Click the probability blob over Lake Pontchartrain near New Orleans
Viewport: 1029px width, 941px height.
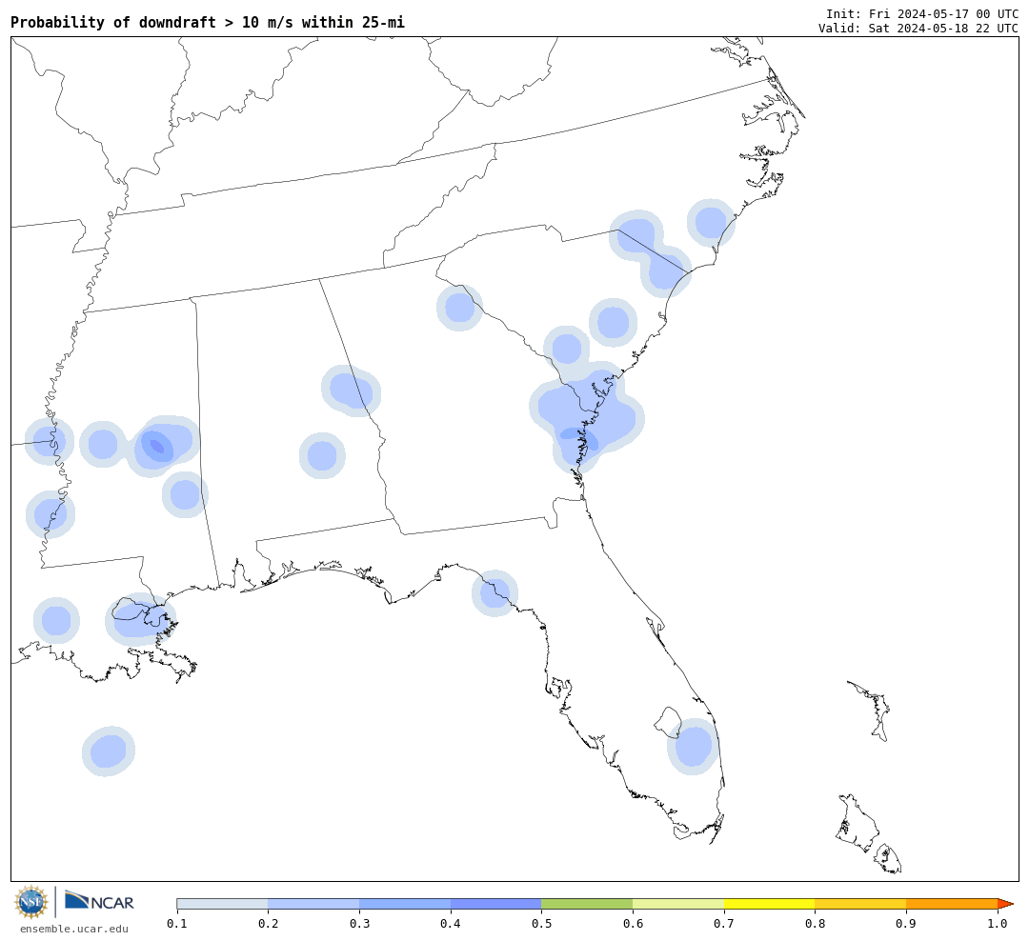(x=140, y=619)
